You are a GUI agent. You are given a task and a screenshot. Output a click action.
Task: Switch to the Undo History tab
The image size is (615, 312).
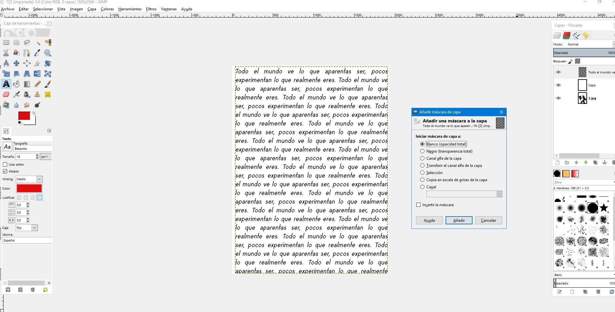pos(586,35)
